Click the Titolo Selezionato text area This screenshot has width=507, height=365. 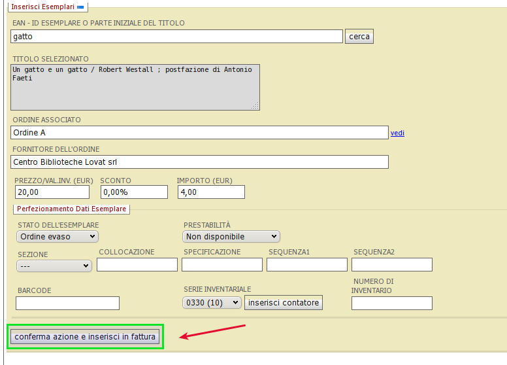point(135,86)
